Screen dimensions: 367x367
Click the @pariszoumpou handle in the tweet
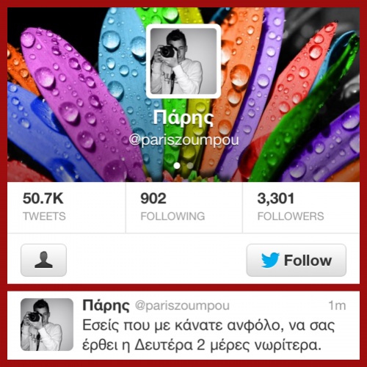click(182, 306)
